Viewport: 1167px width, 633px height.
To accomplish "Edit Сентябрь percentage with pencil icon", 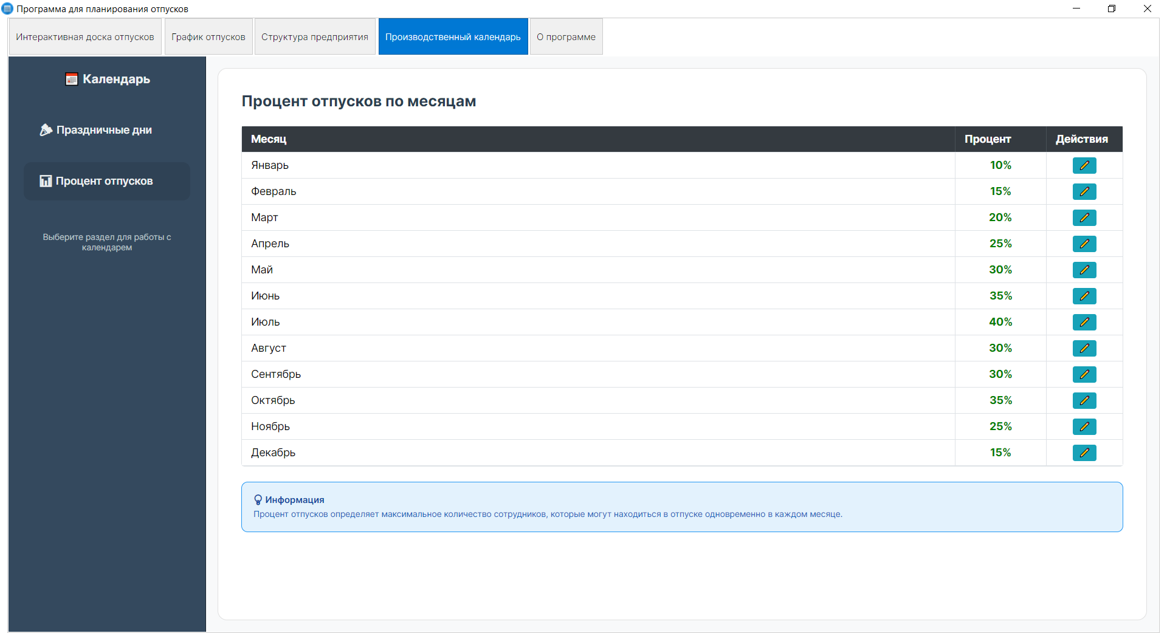I will (1084, 374).
